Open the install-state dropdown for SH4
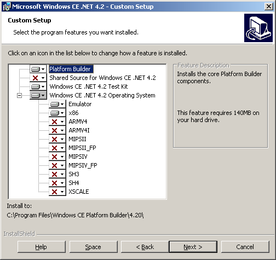The image size is (276, 260). (x=62, y=183)
